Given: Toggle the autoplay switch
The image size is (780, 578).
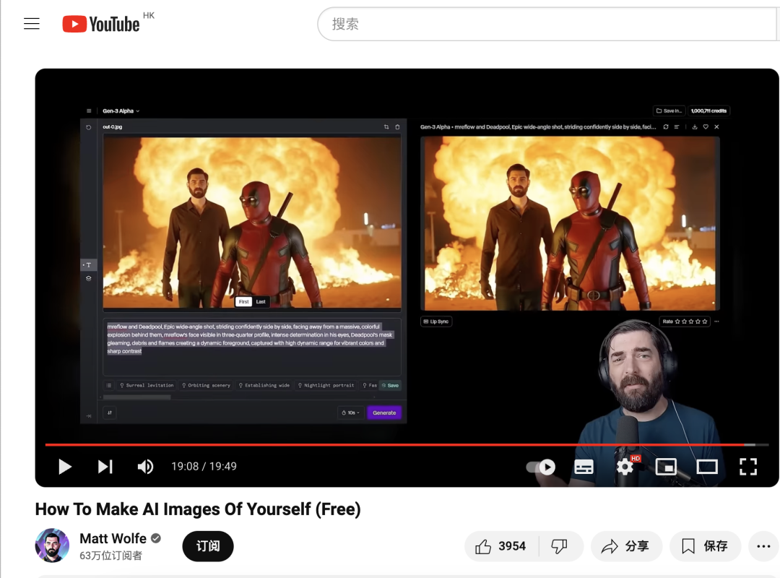Looking at the screenshot, I should pos(541,467).
